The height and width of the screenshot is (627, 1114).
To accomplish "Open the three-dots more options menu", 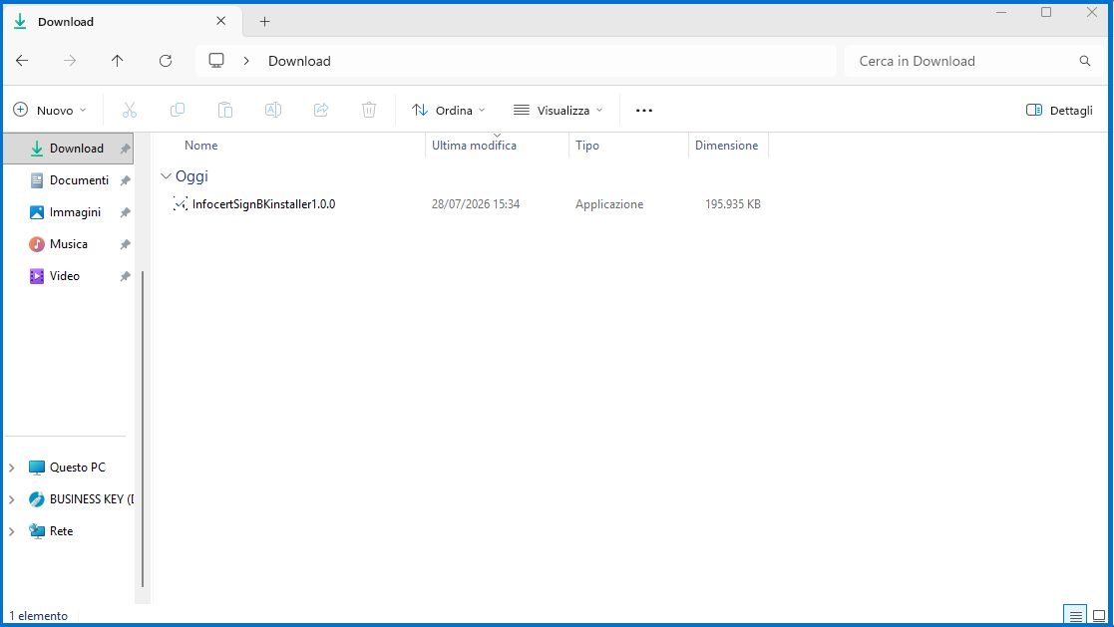I will click(644, 111).
